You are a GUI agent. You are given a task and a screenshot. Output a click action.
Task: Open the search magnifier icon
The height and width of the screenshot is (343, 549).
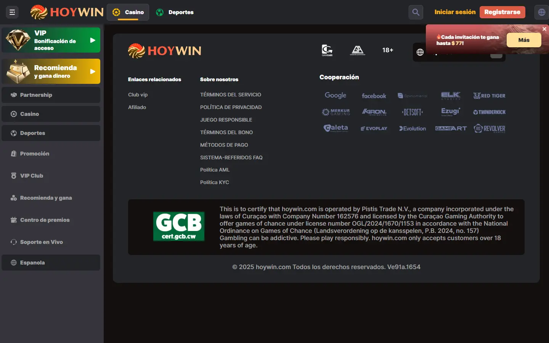pos(416,12)
